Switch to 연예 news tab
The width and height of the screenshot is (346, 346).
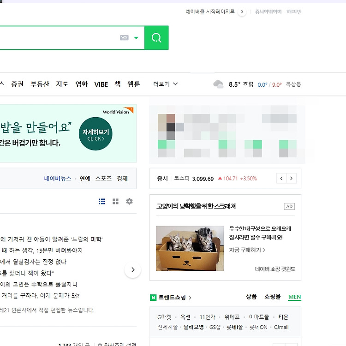[x=85, y=179]
